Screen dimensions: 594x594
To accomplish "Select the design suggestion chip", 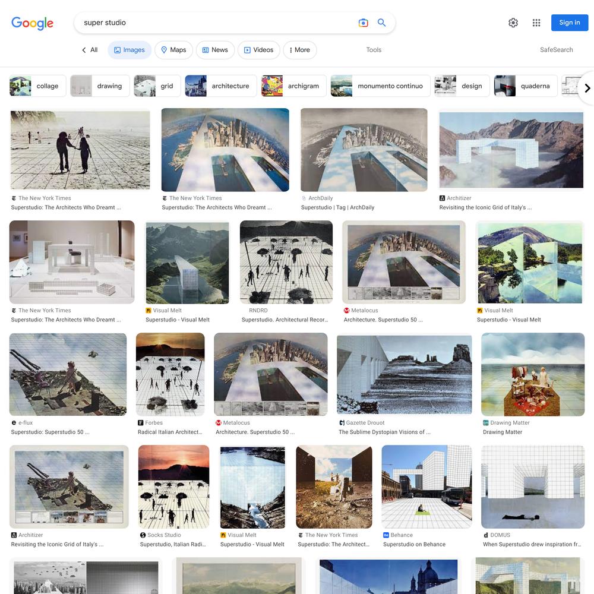I will (462, 86).
